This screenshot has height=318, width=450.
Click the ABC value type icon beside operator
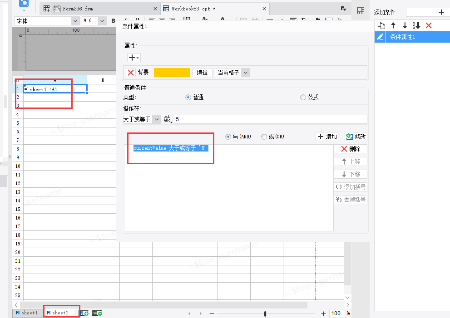pos(167,119)
